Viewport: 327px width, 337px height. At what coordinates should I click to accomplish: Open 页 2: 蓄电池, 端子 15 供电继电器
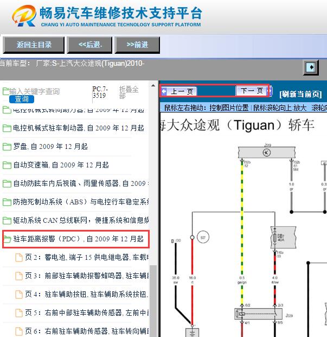click(87, 257)
